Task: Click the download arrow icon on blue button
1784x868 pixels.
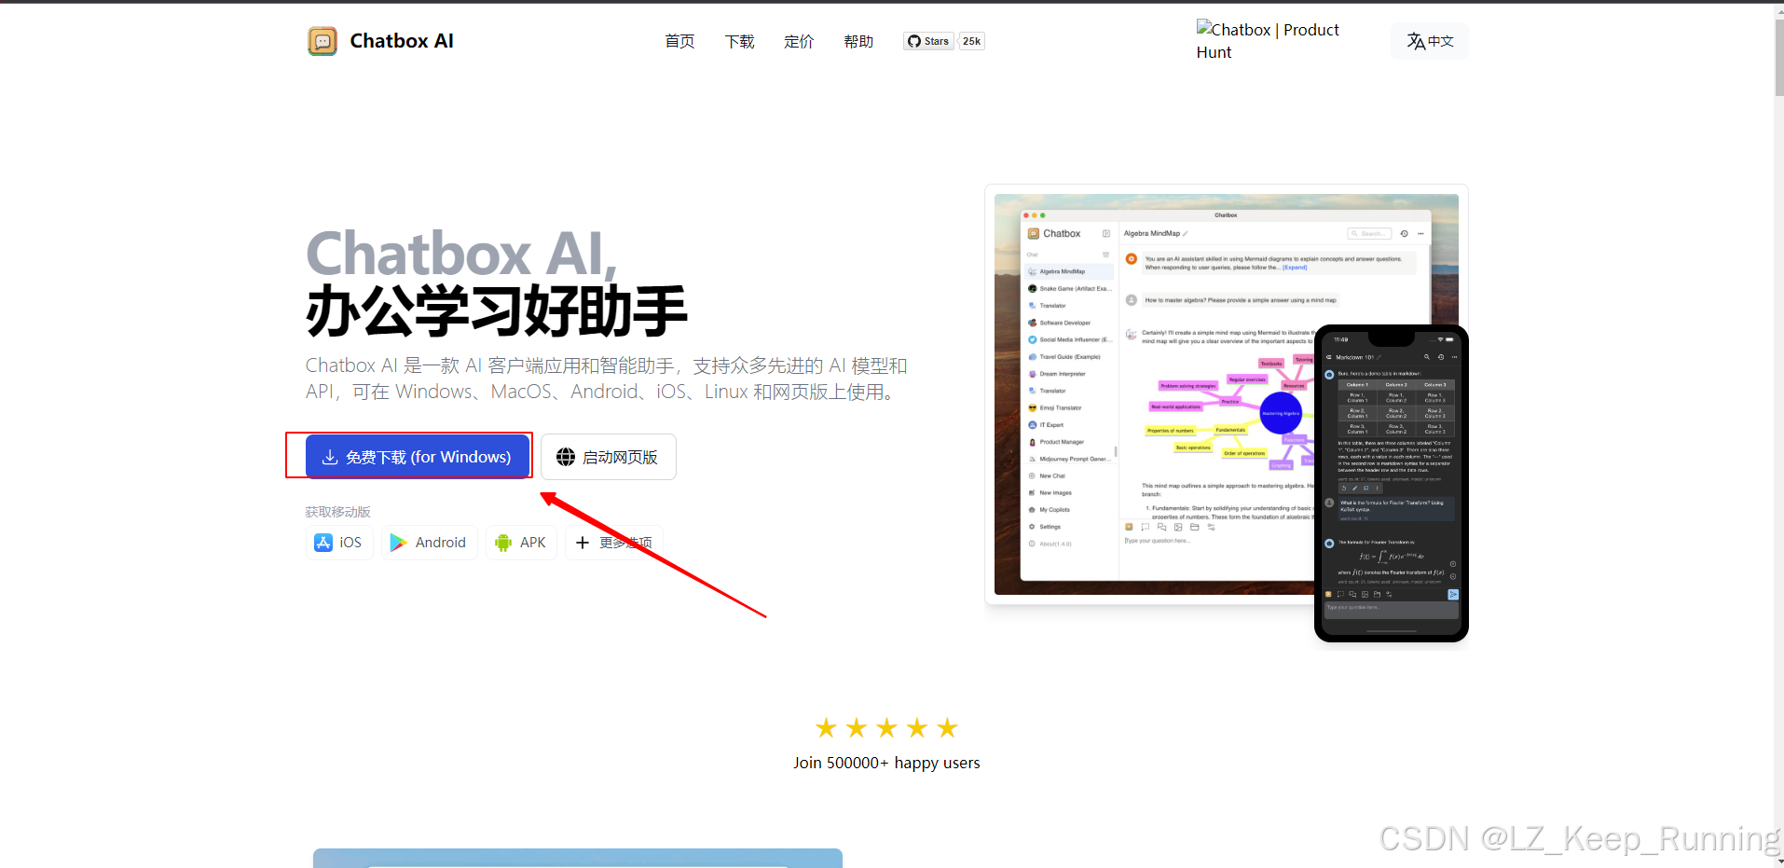Action: pos(330,457)
